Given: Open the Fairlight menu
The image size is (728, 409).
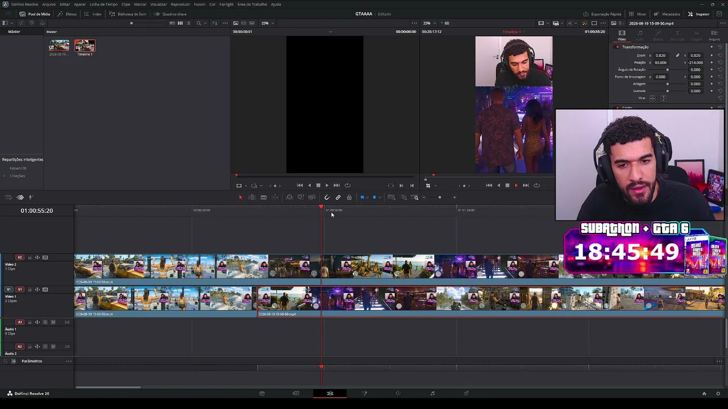Looking at the screenshot, I should pos(226,4).
